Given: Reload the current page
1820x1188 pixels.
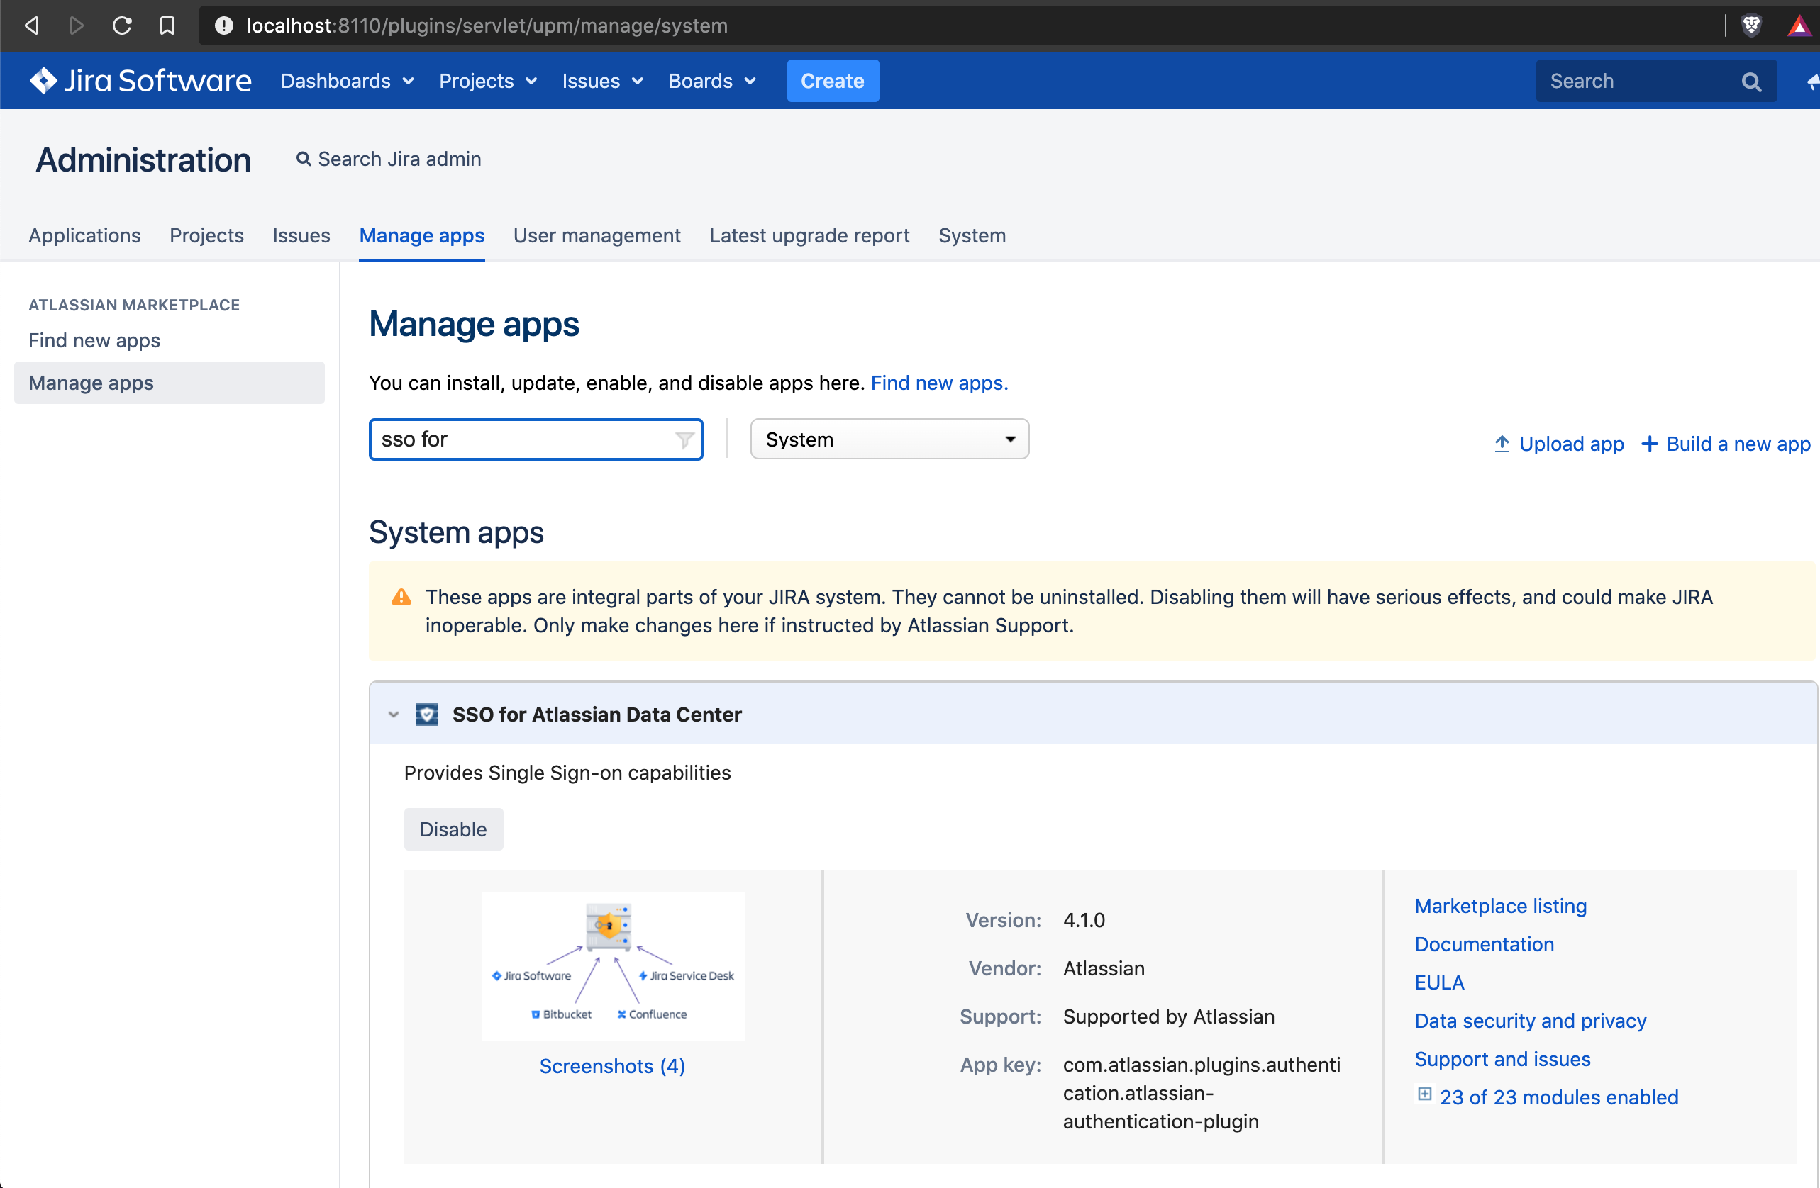Looking at the screenshot, I should (121, 26).
